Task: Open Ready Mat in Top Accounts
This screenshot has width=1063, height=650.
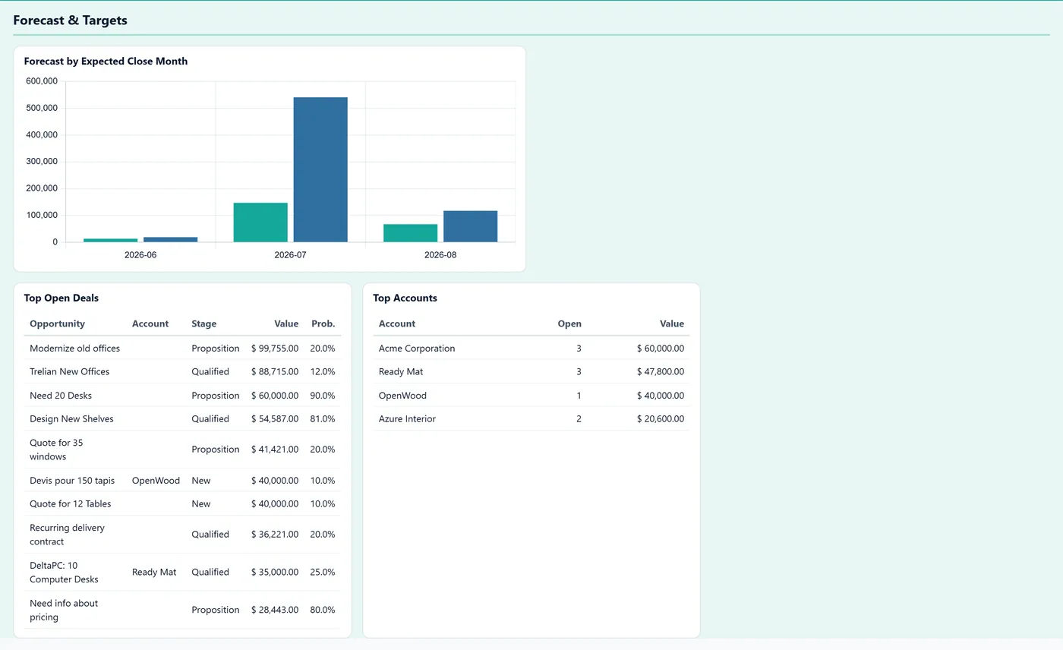Action: pos(401,372)
